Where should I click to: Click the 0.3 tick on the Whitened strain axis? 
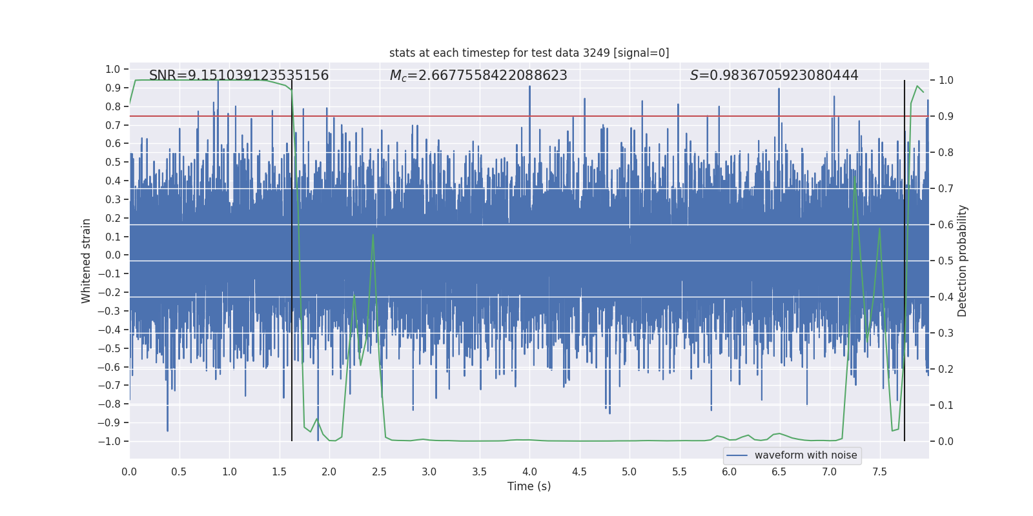[113, 199]
